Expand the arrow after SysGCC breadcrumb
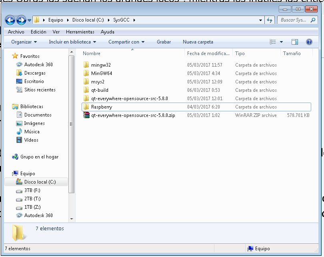This screenshot has width=324, height=257. pos(134,20)
